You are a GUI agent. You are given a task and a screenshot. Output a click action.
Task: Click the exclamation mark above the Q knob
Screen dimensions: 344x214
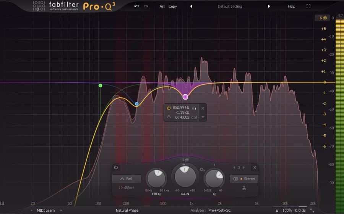point(214,166)
